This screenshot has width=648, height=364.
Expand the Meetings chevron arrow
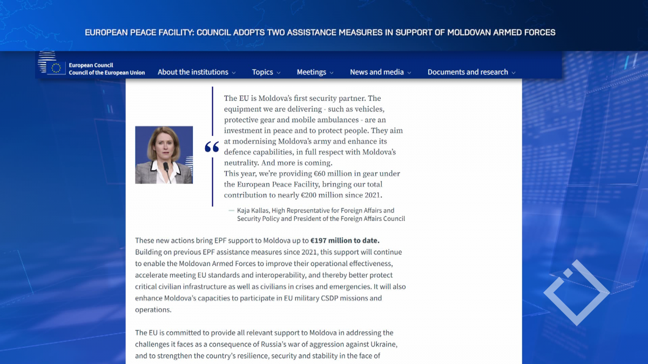point(332,73)
